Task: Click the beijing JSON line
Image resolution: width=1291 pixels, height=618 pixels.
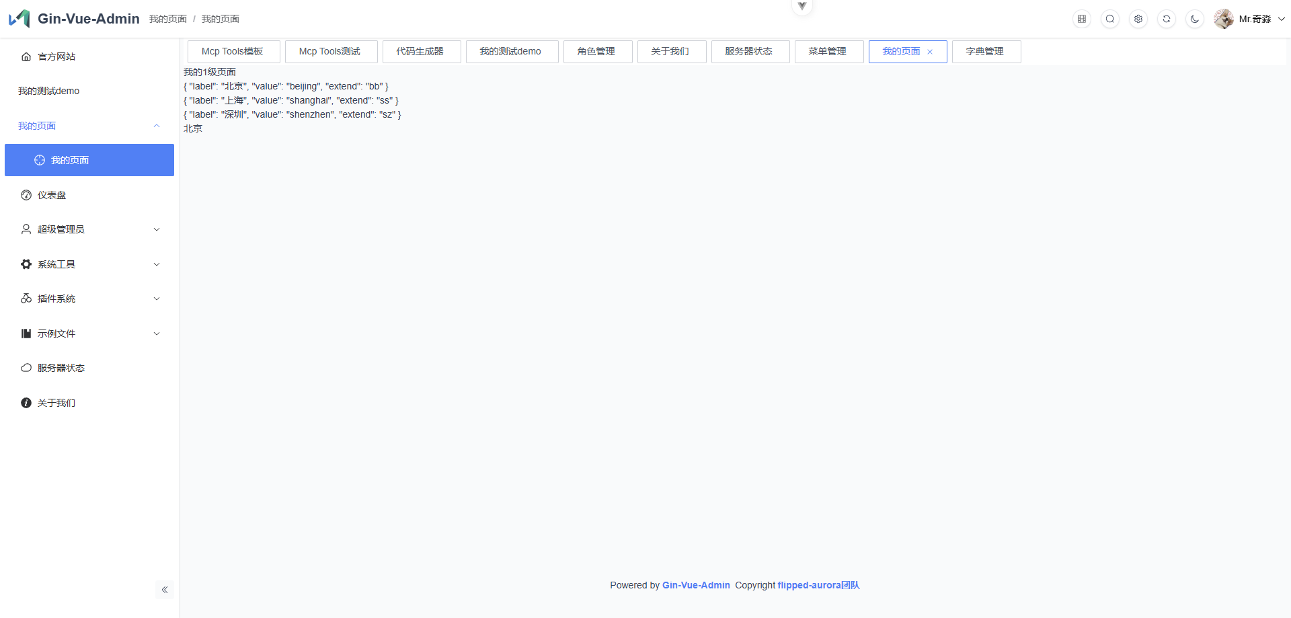Action: coord(286,86)
